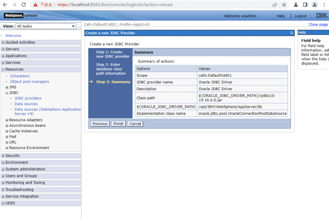Go to Step 2: Enter database class path
The width and height of the screenshot is (329, 219).
click(111, 69)
